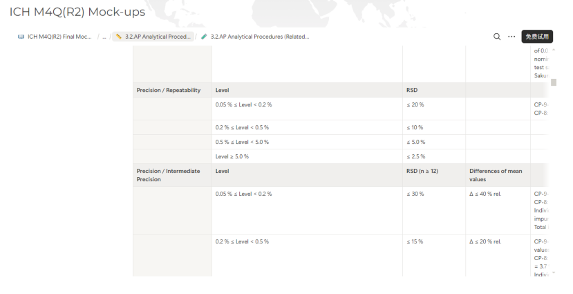Open the search magnifier icon
Image resolution: width=573 pixels, height=294 pixels.
coord(497,37)
